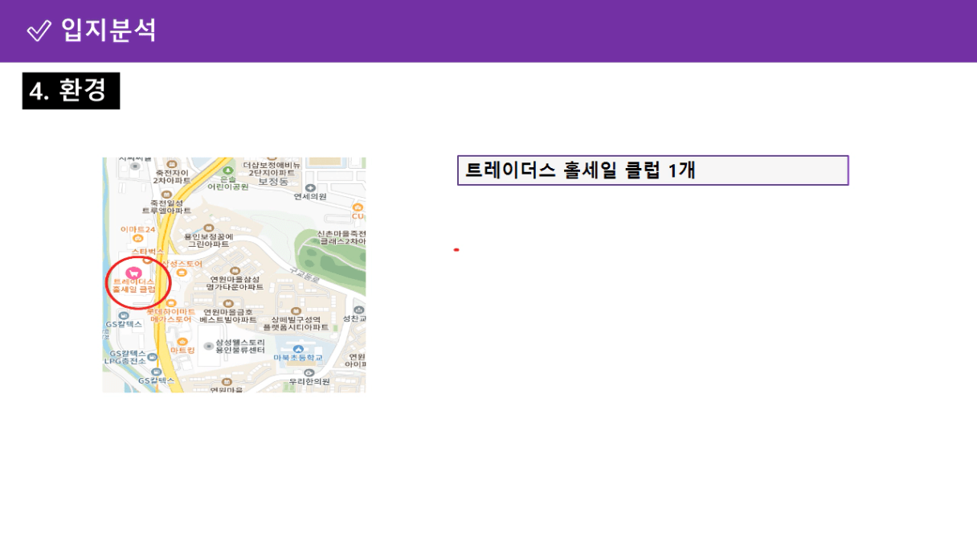This screenshot has height=550, width=977.
Task: Select the 은솔 어린이공원 map label
Action: 228,183
